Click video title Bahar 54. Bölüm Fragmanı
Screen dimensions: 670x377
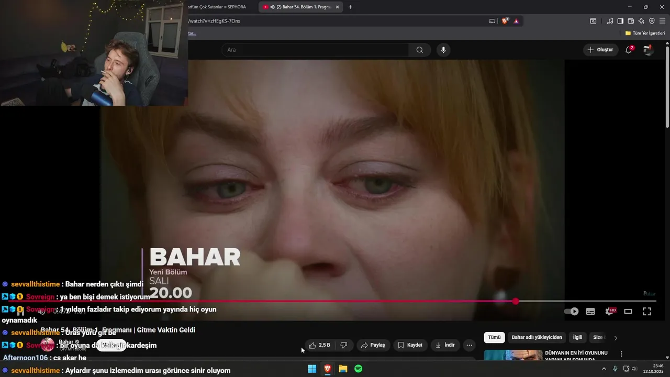coord(118,330)
